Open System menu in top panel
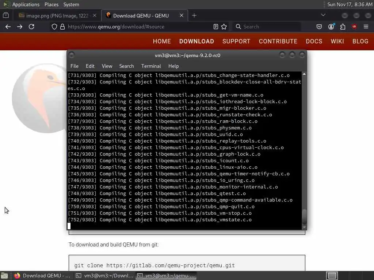This screenshot has height=280, width=374. (71, 4)
